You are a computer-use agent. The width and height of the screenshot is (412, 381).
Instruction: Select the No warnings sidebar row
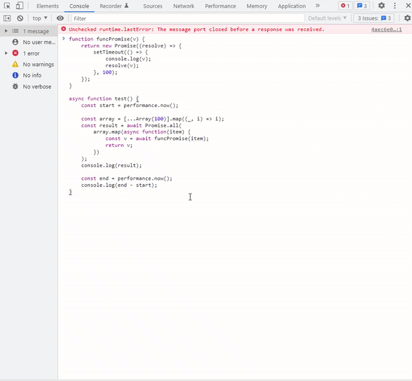(x=29, y=65)
